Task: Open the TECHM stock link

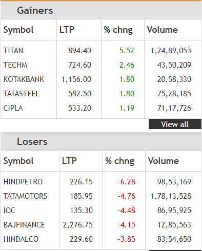Action: click(15, 65)
